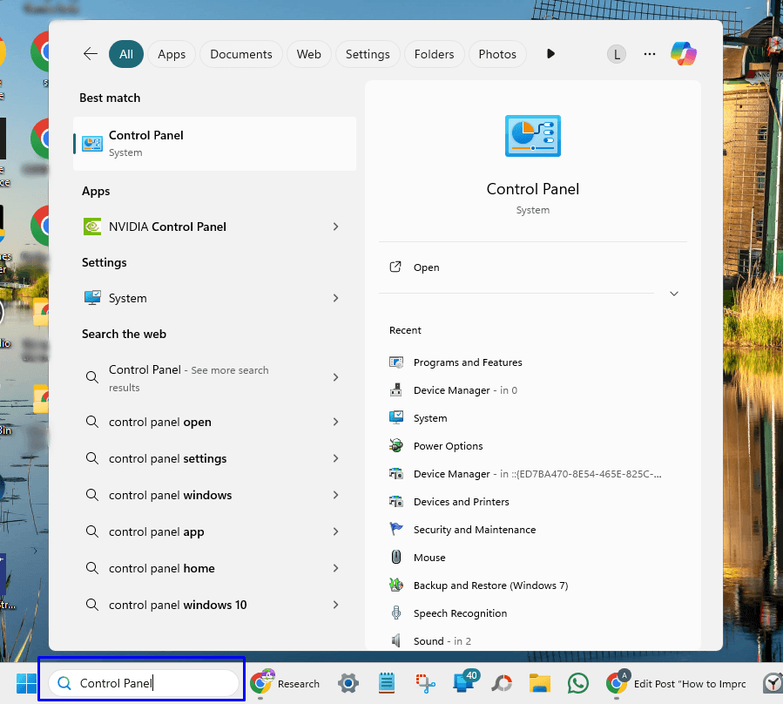Click the Backup and Restore icon
Screen dimensions: 783x704
(396, 585)
